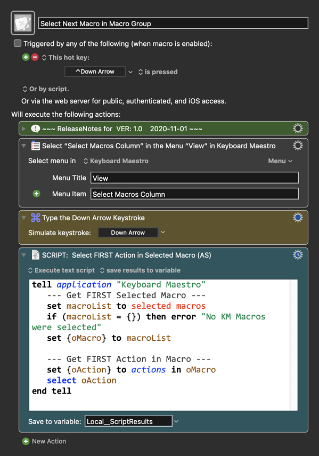The image size is (319, 456).
Task: Expand the ReleaseNotes action disclosure triangle
Action: click(x=24, y=128)
